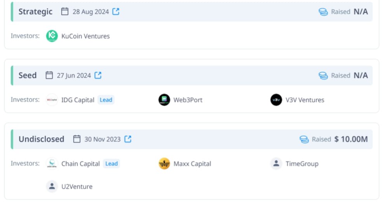Open Maxx Capital investor link
This screenshot has width=388, height=202.
point(192,164)
